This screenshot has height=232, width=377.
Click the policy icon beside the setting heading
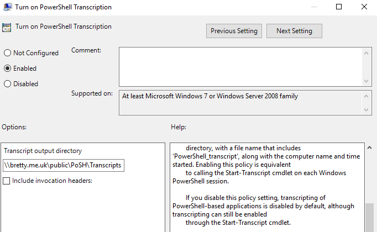click(x=7, y=28)
